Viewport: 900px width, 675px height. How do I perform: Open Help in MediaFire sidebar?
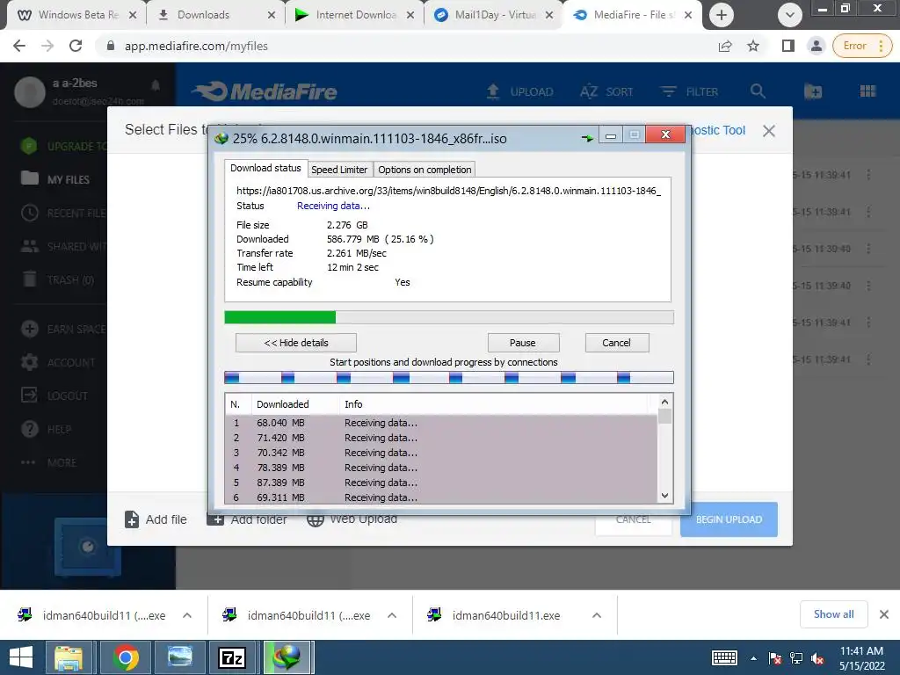pyautogui.click(x=46, y=429)
